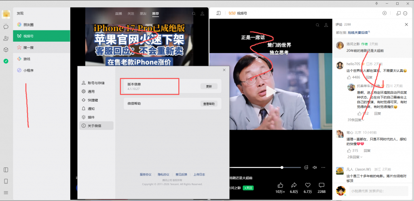
Task: Expand the 2条回复 replies
Action: 354,157
